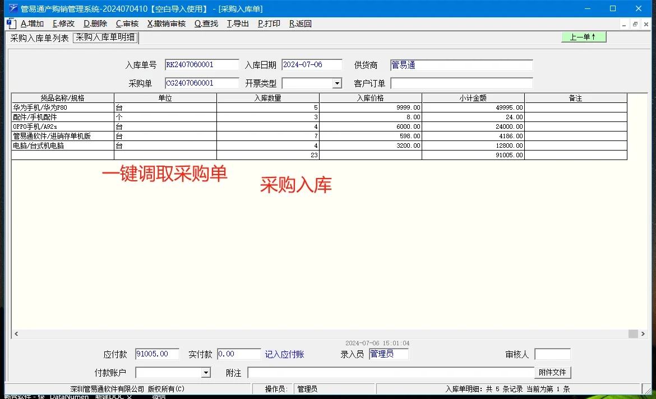
Task: Click the 修改 (Modify) toolbar icon
Action: click(x=63, y=24)
